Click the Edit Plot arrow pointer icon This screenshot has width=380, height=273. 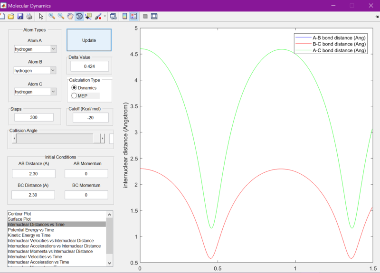[41, 16]
